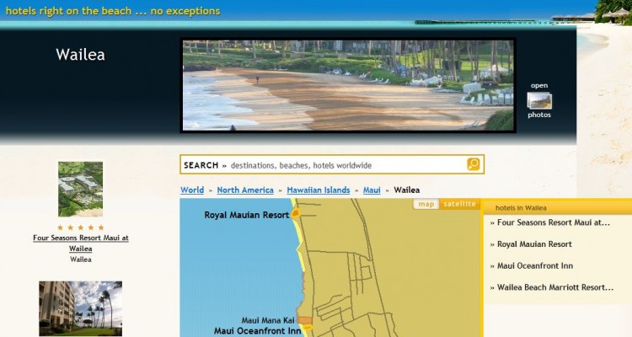Open the Maui breadcrumb link
Viewport: 632px width, 337px height.
(372, 190)
